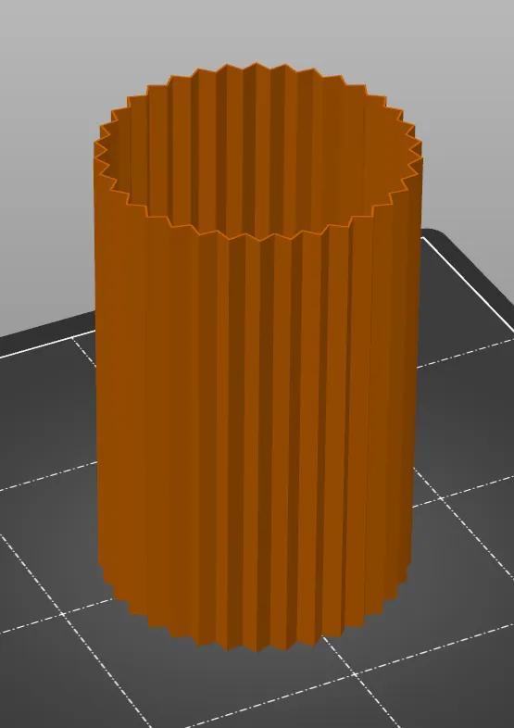This screenshot has height=728, width=514.
Task: Click the solid white bed border left of model
Action: (x=47, y=345)
